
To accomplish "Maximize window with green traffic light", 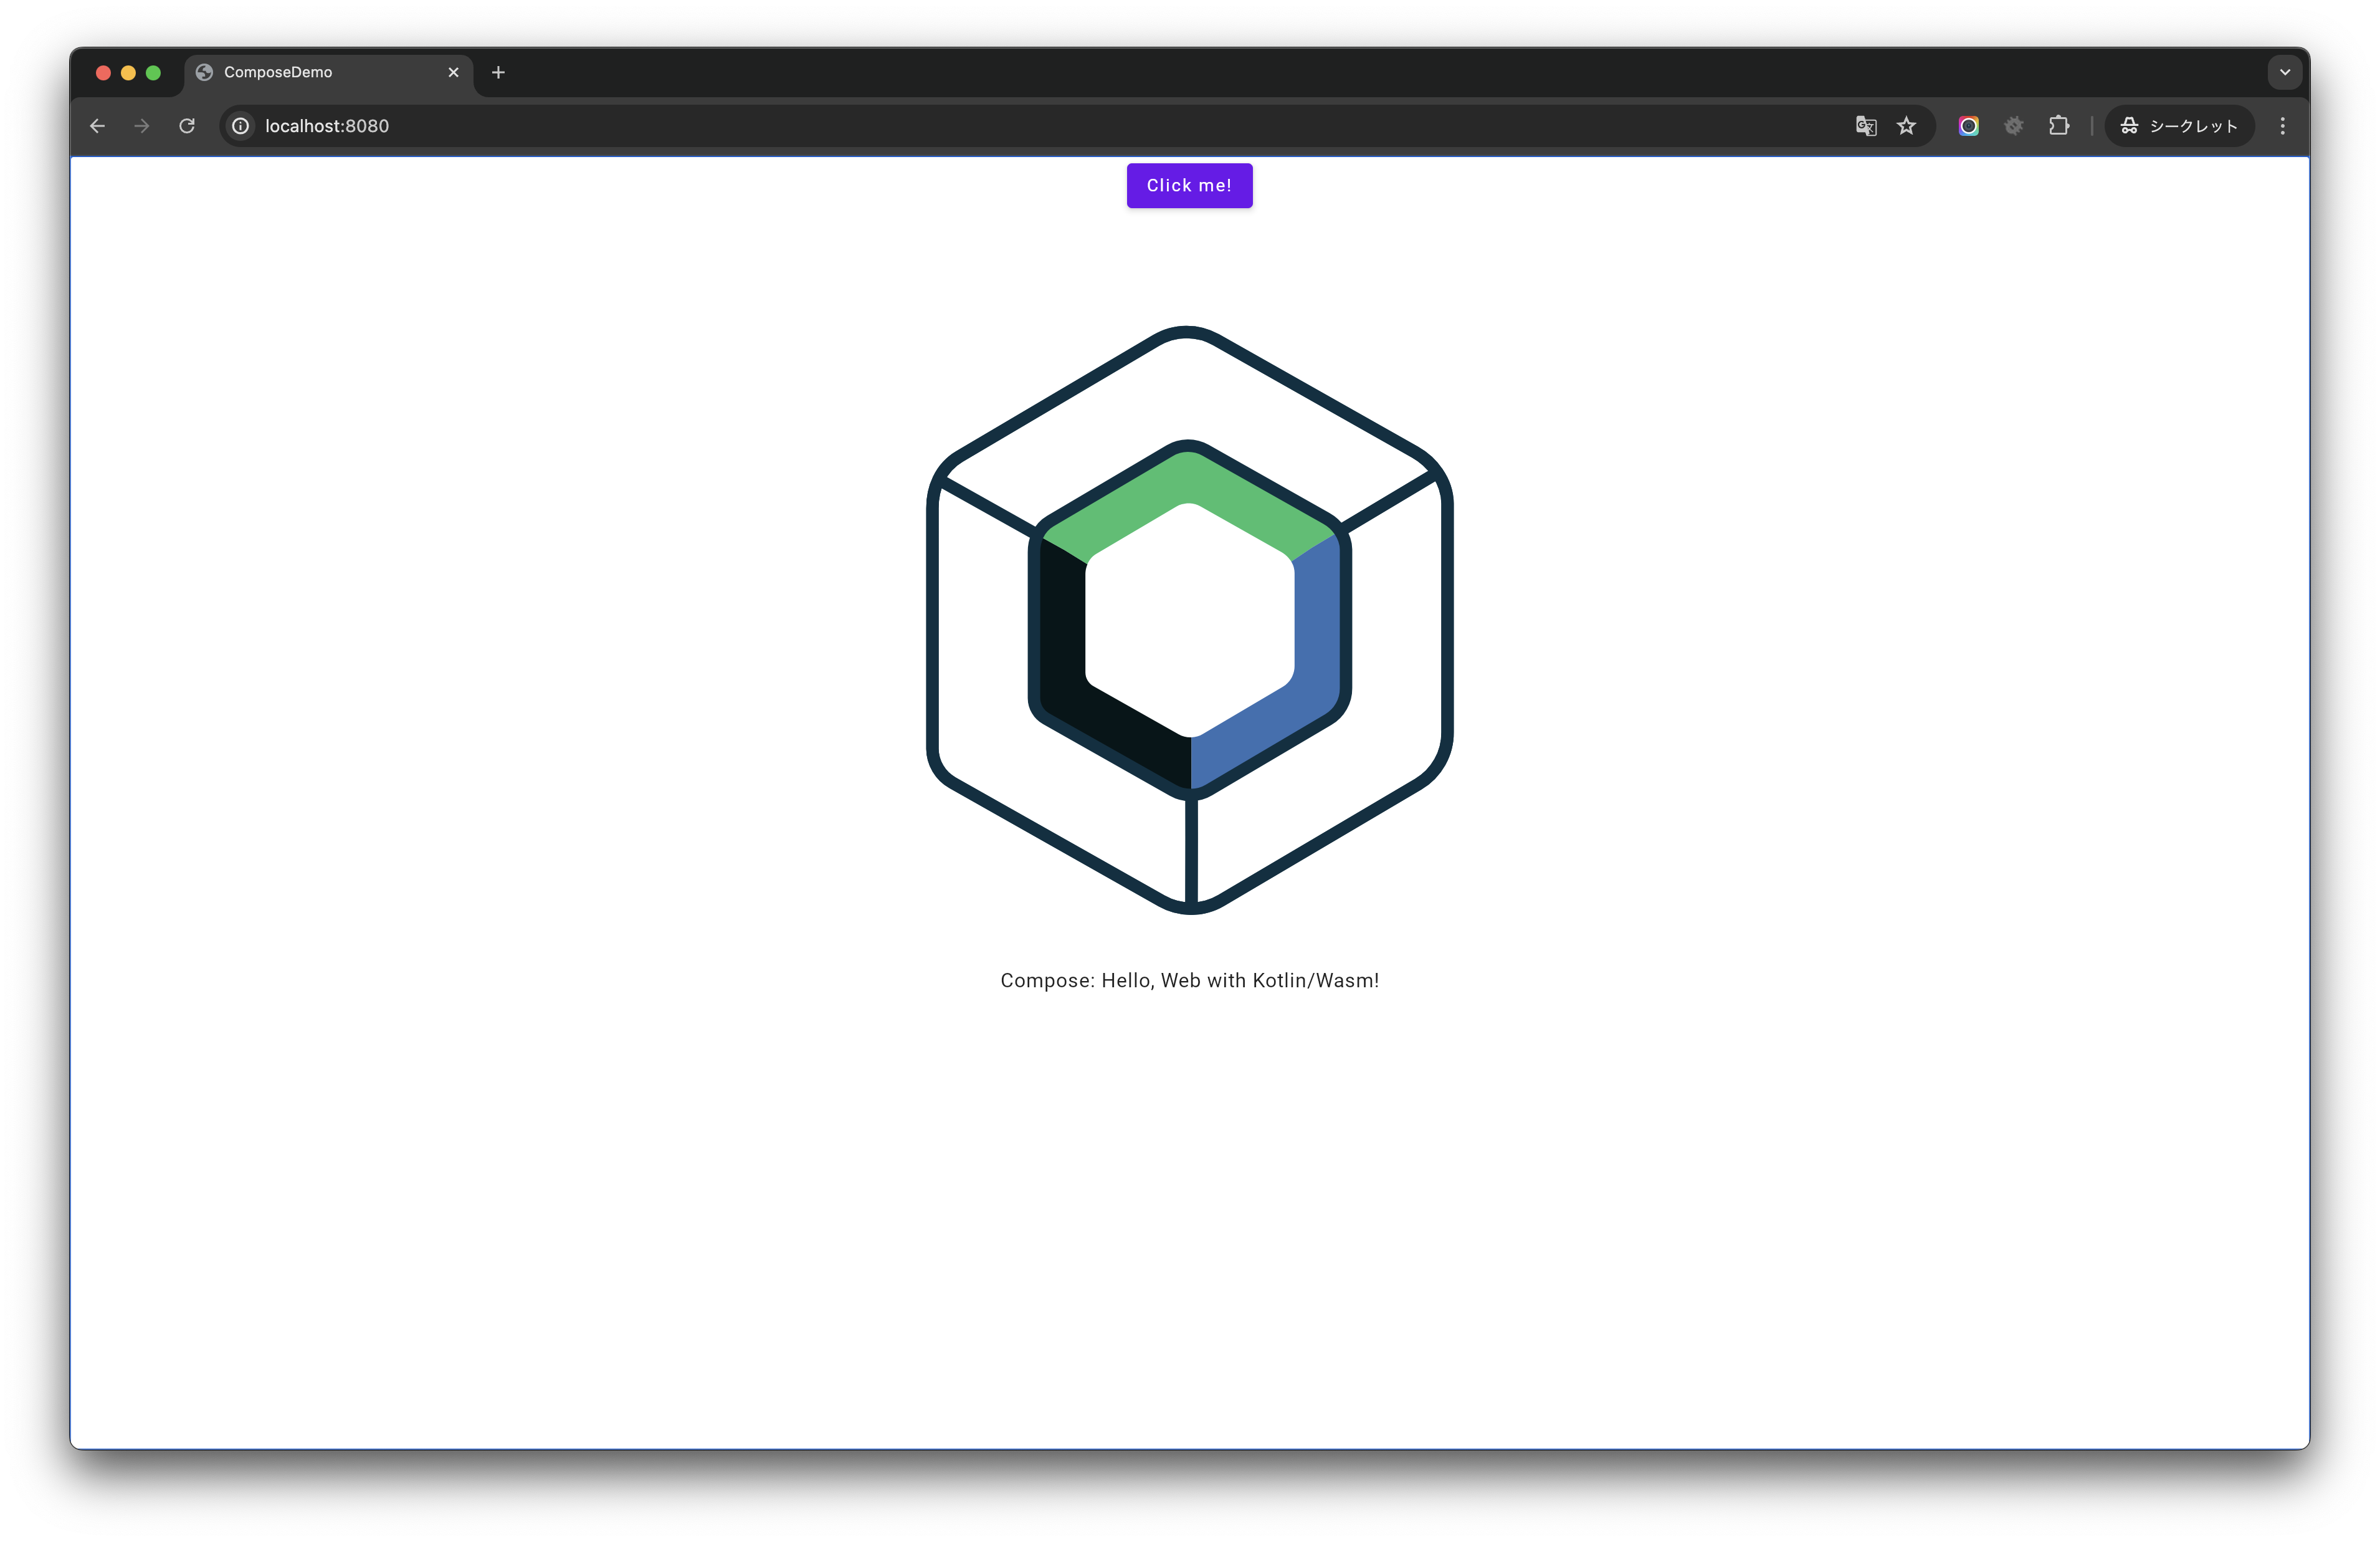I will (153, 72).
